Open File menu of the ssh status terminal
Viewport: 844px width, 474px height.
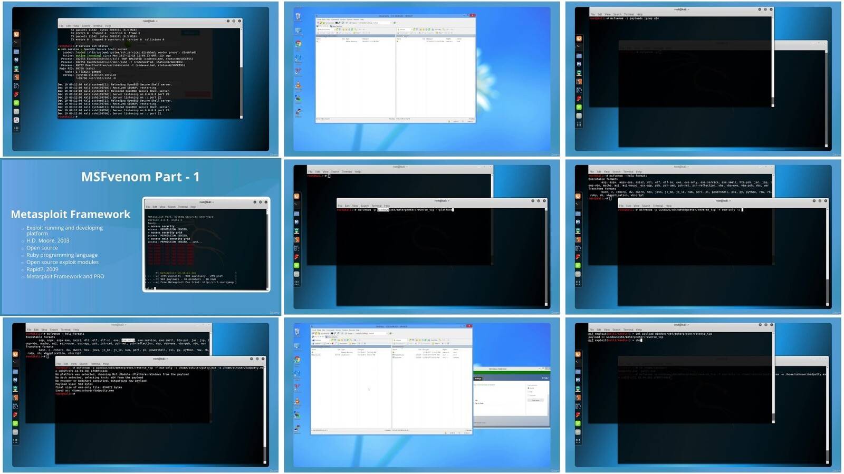61,26
